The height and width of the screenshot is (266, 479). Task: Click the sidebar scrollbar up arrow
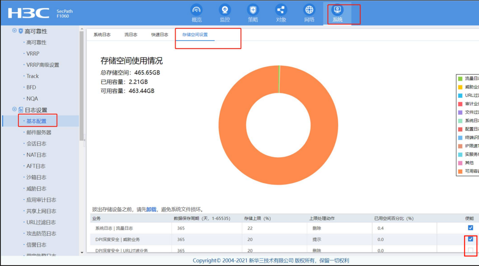[x=82, y=30]
